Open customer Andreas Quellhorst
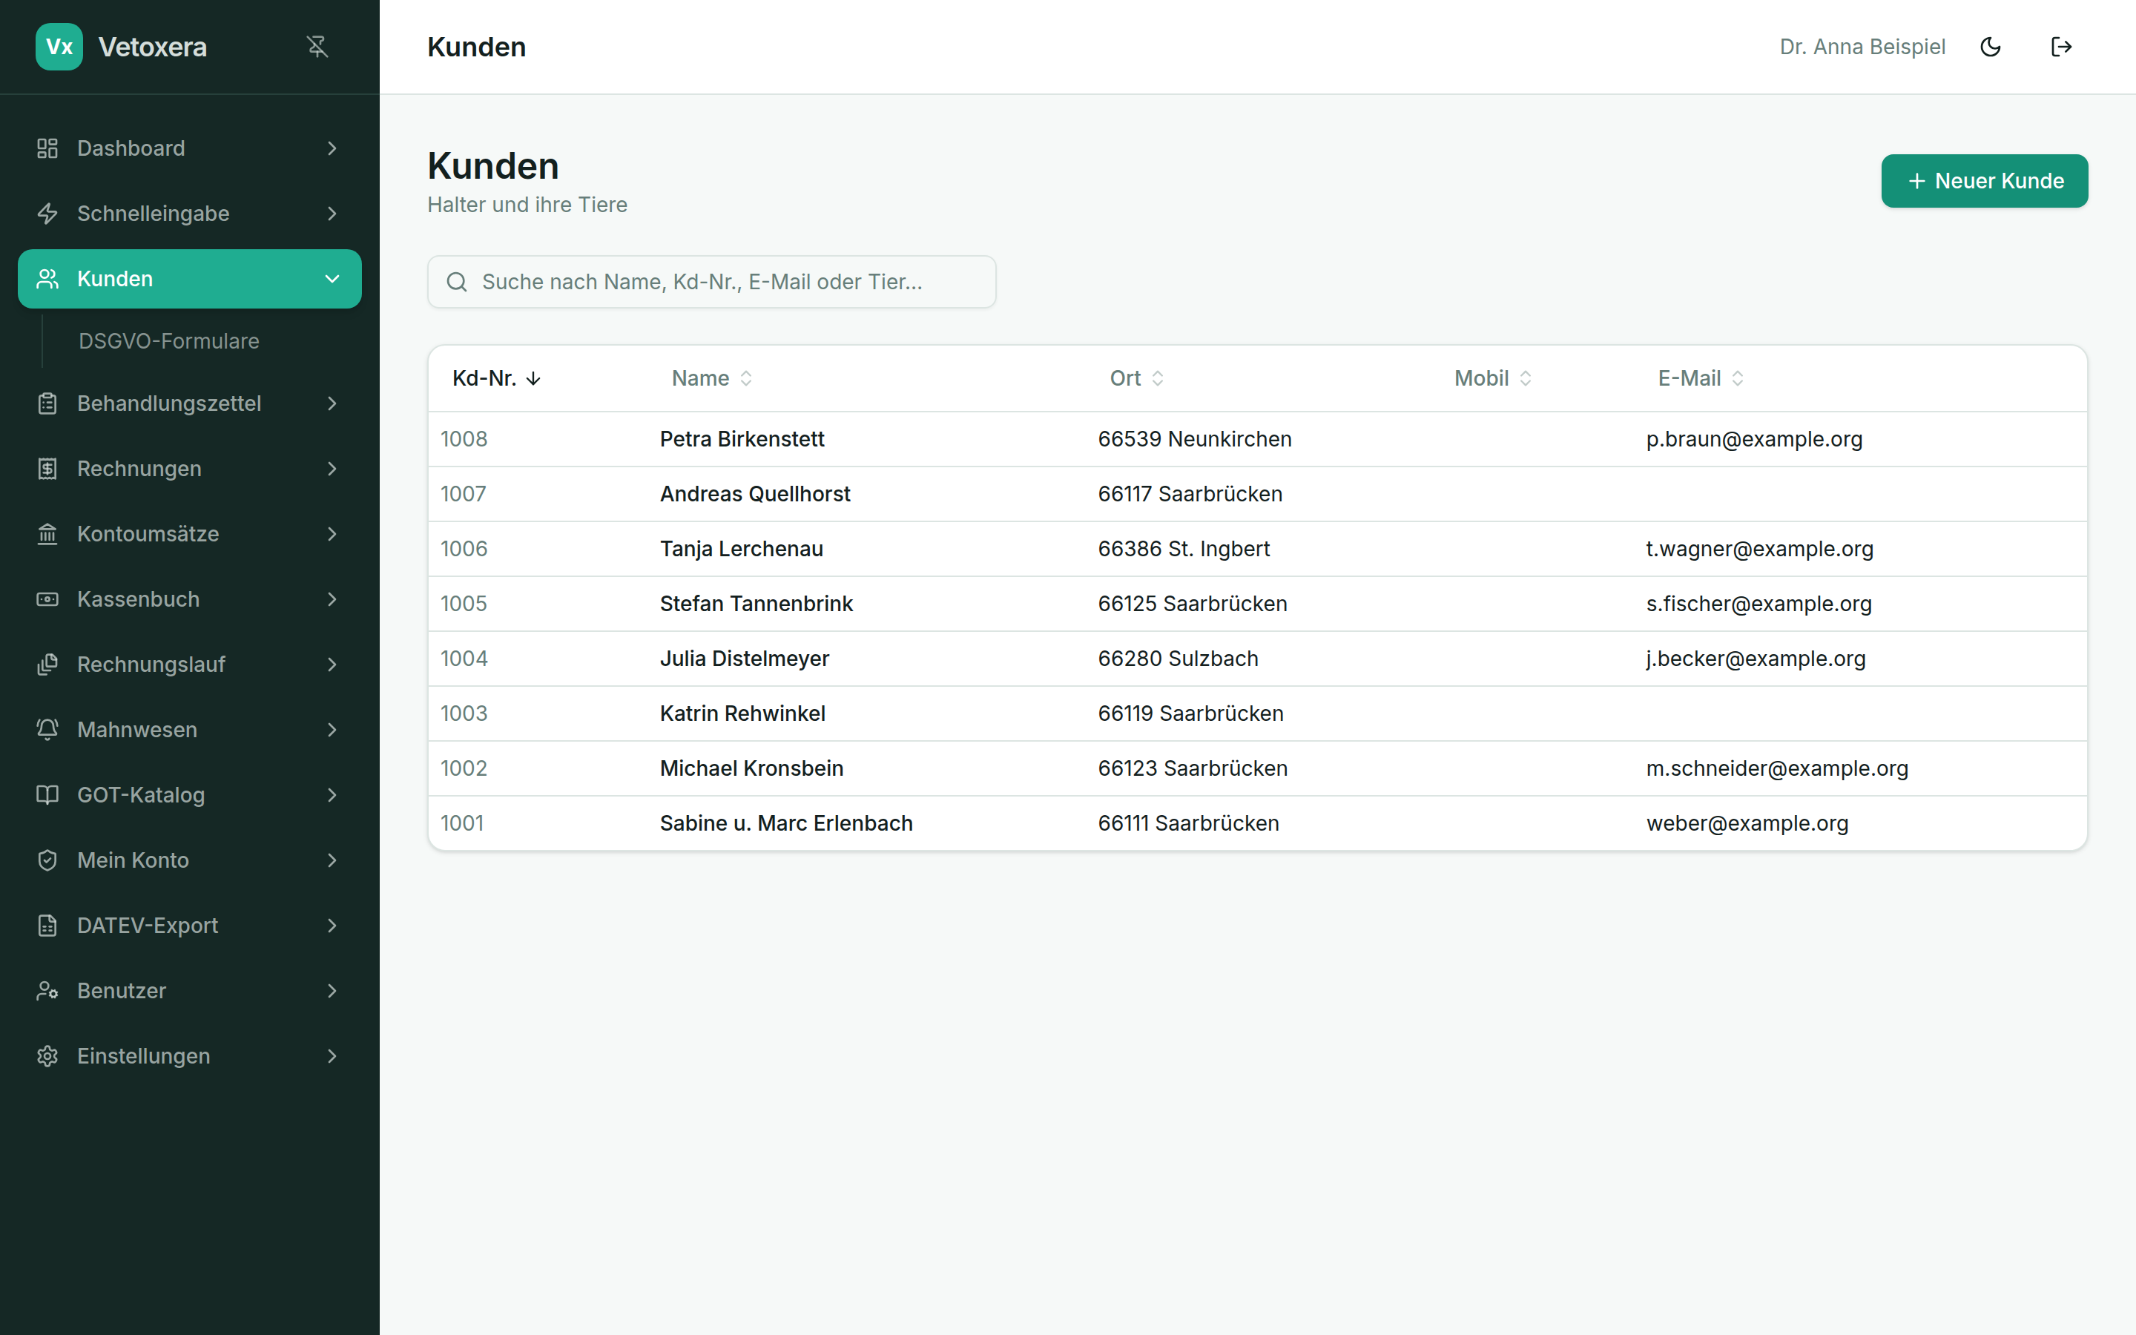This screenshot has width=2136, height=1335. point(755,495)
